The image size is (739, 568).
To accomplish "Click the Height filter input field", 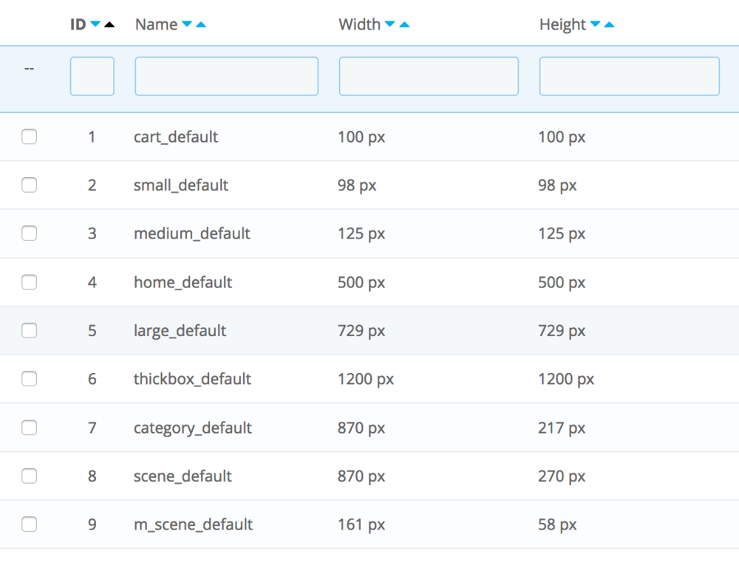I will click(x=628, y=76).
